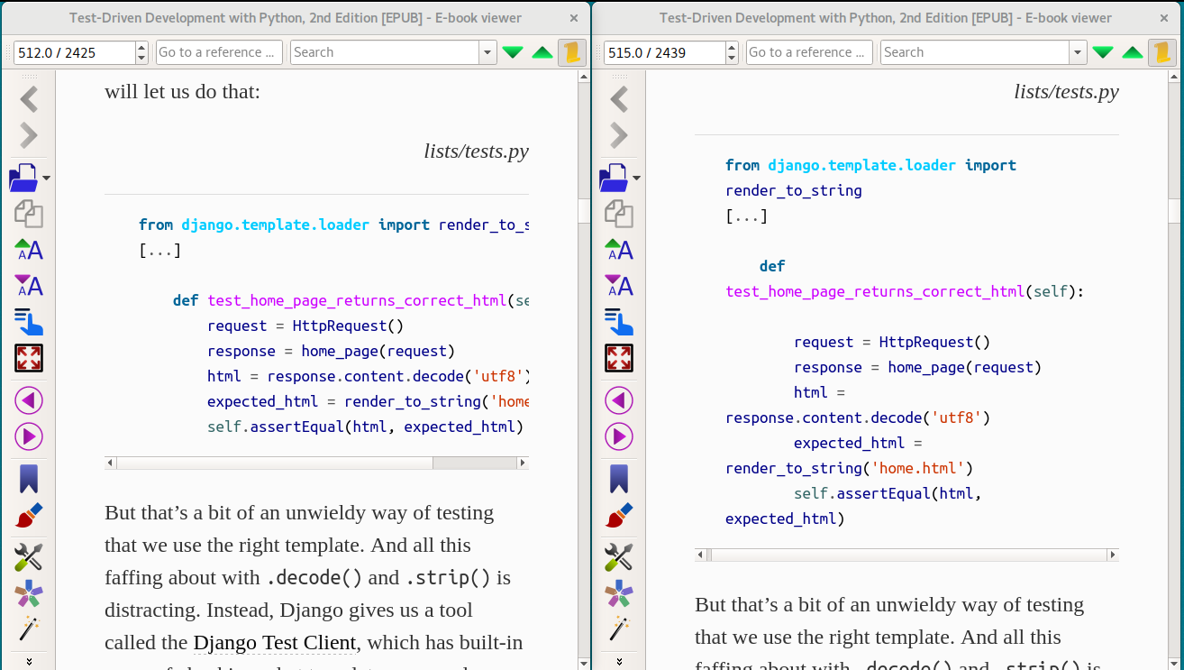Screen dimensions: 1184x670
Task: Click Copy icon in right viewer sidebar
Action: coord(619,214)
